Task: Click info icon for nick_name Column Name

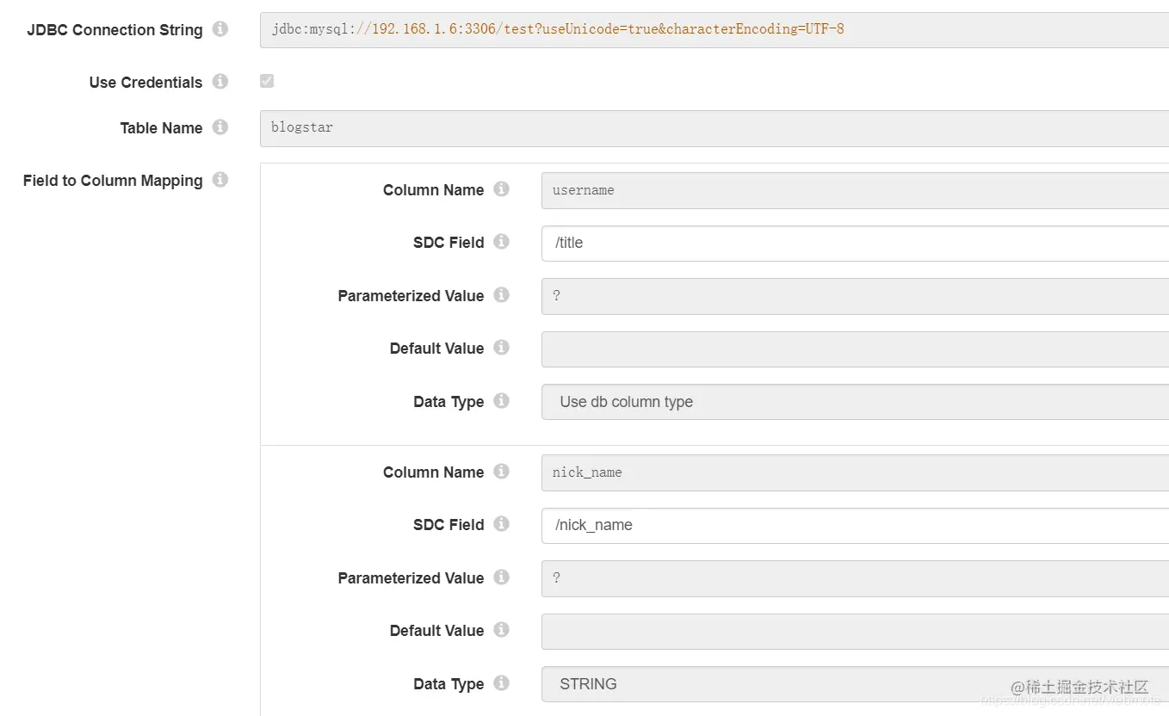Action: (x=502, y=472)
